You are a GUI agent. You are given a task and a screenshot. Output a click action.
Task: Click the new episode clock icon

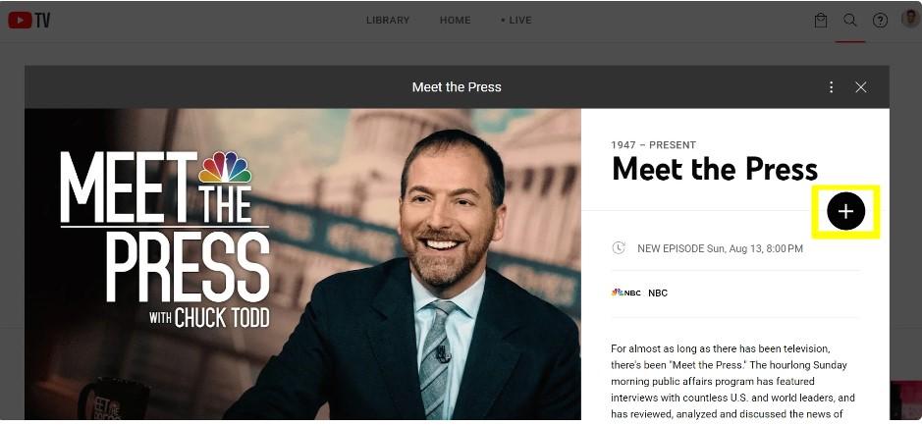click(x=619, y=248)
